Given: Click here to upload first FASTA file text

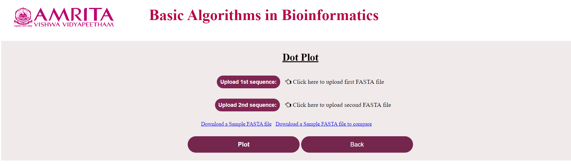Looking at the screenshot, I should 338,82.
